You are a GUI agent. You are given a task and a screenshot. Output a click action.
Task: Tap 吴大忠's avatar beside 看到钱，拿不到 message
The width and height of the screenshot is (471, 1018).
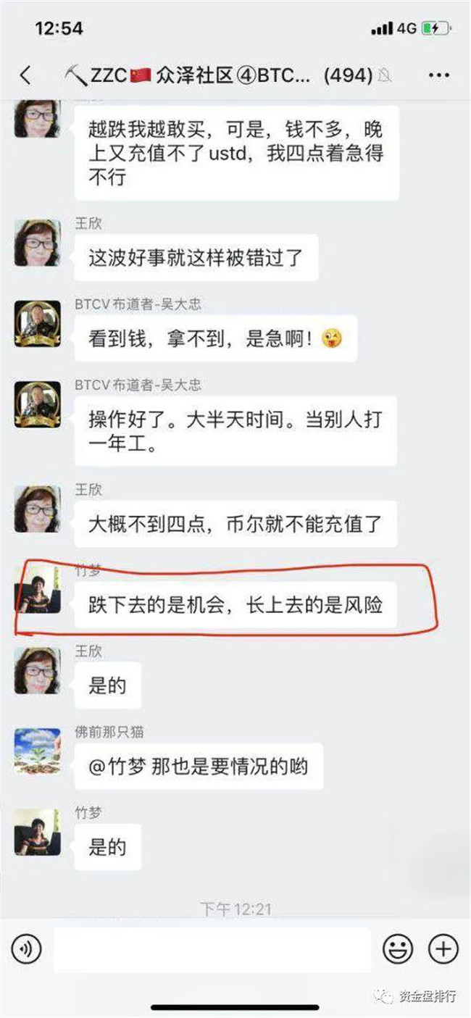(x=38, y=323)
